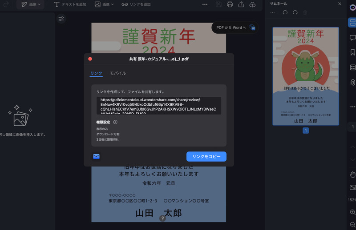Click the page number 1 badge
Image resolution: width=356 pixels, height=230 pixels.
tap(306, 131)
